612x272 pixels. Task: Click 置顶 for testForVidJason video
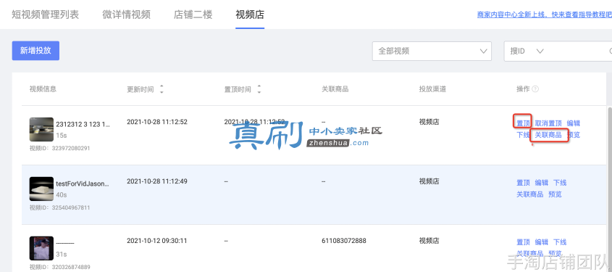(x=523, y=183)
